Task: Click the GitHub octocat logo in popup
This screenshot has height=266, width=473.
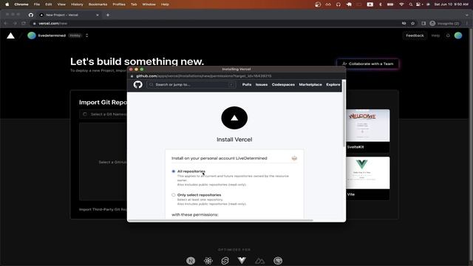Action: [x=138, y=84]
